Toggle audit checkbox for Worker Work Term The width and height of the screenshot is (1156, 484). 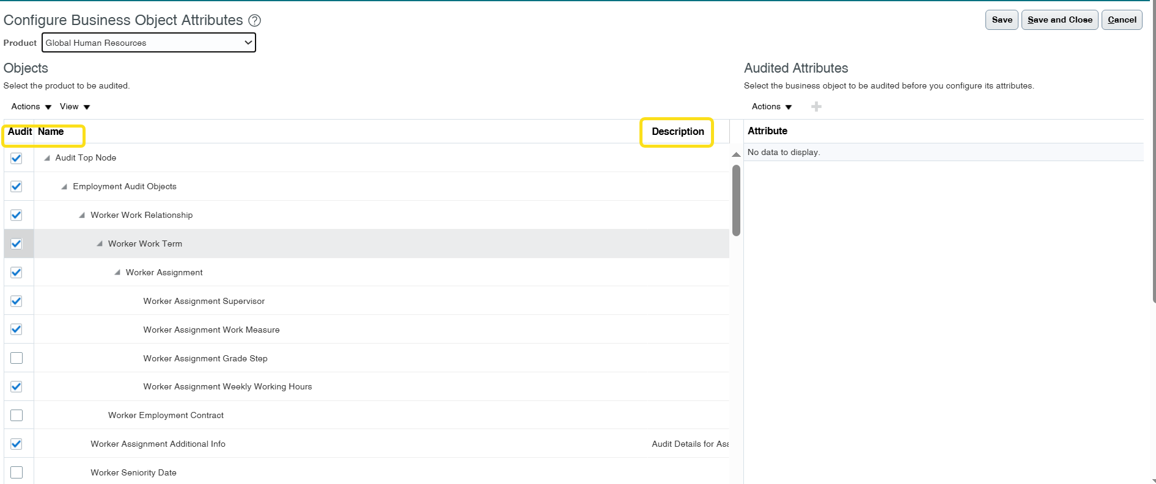pos(17,244)
